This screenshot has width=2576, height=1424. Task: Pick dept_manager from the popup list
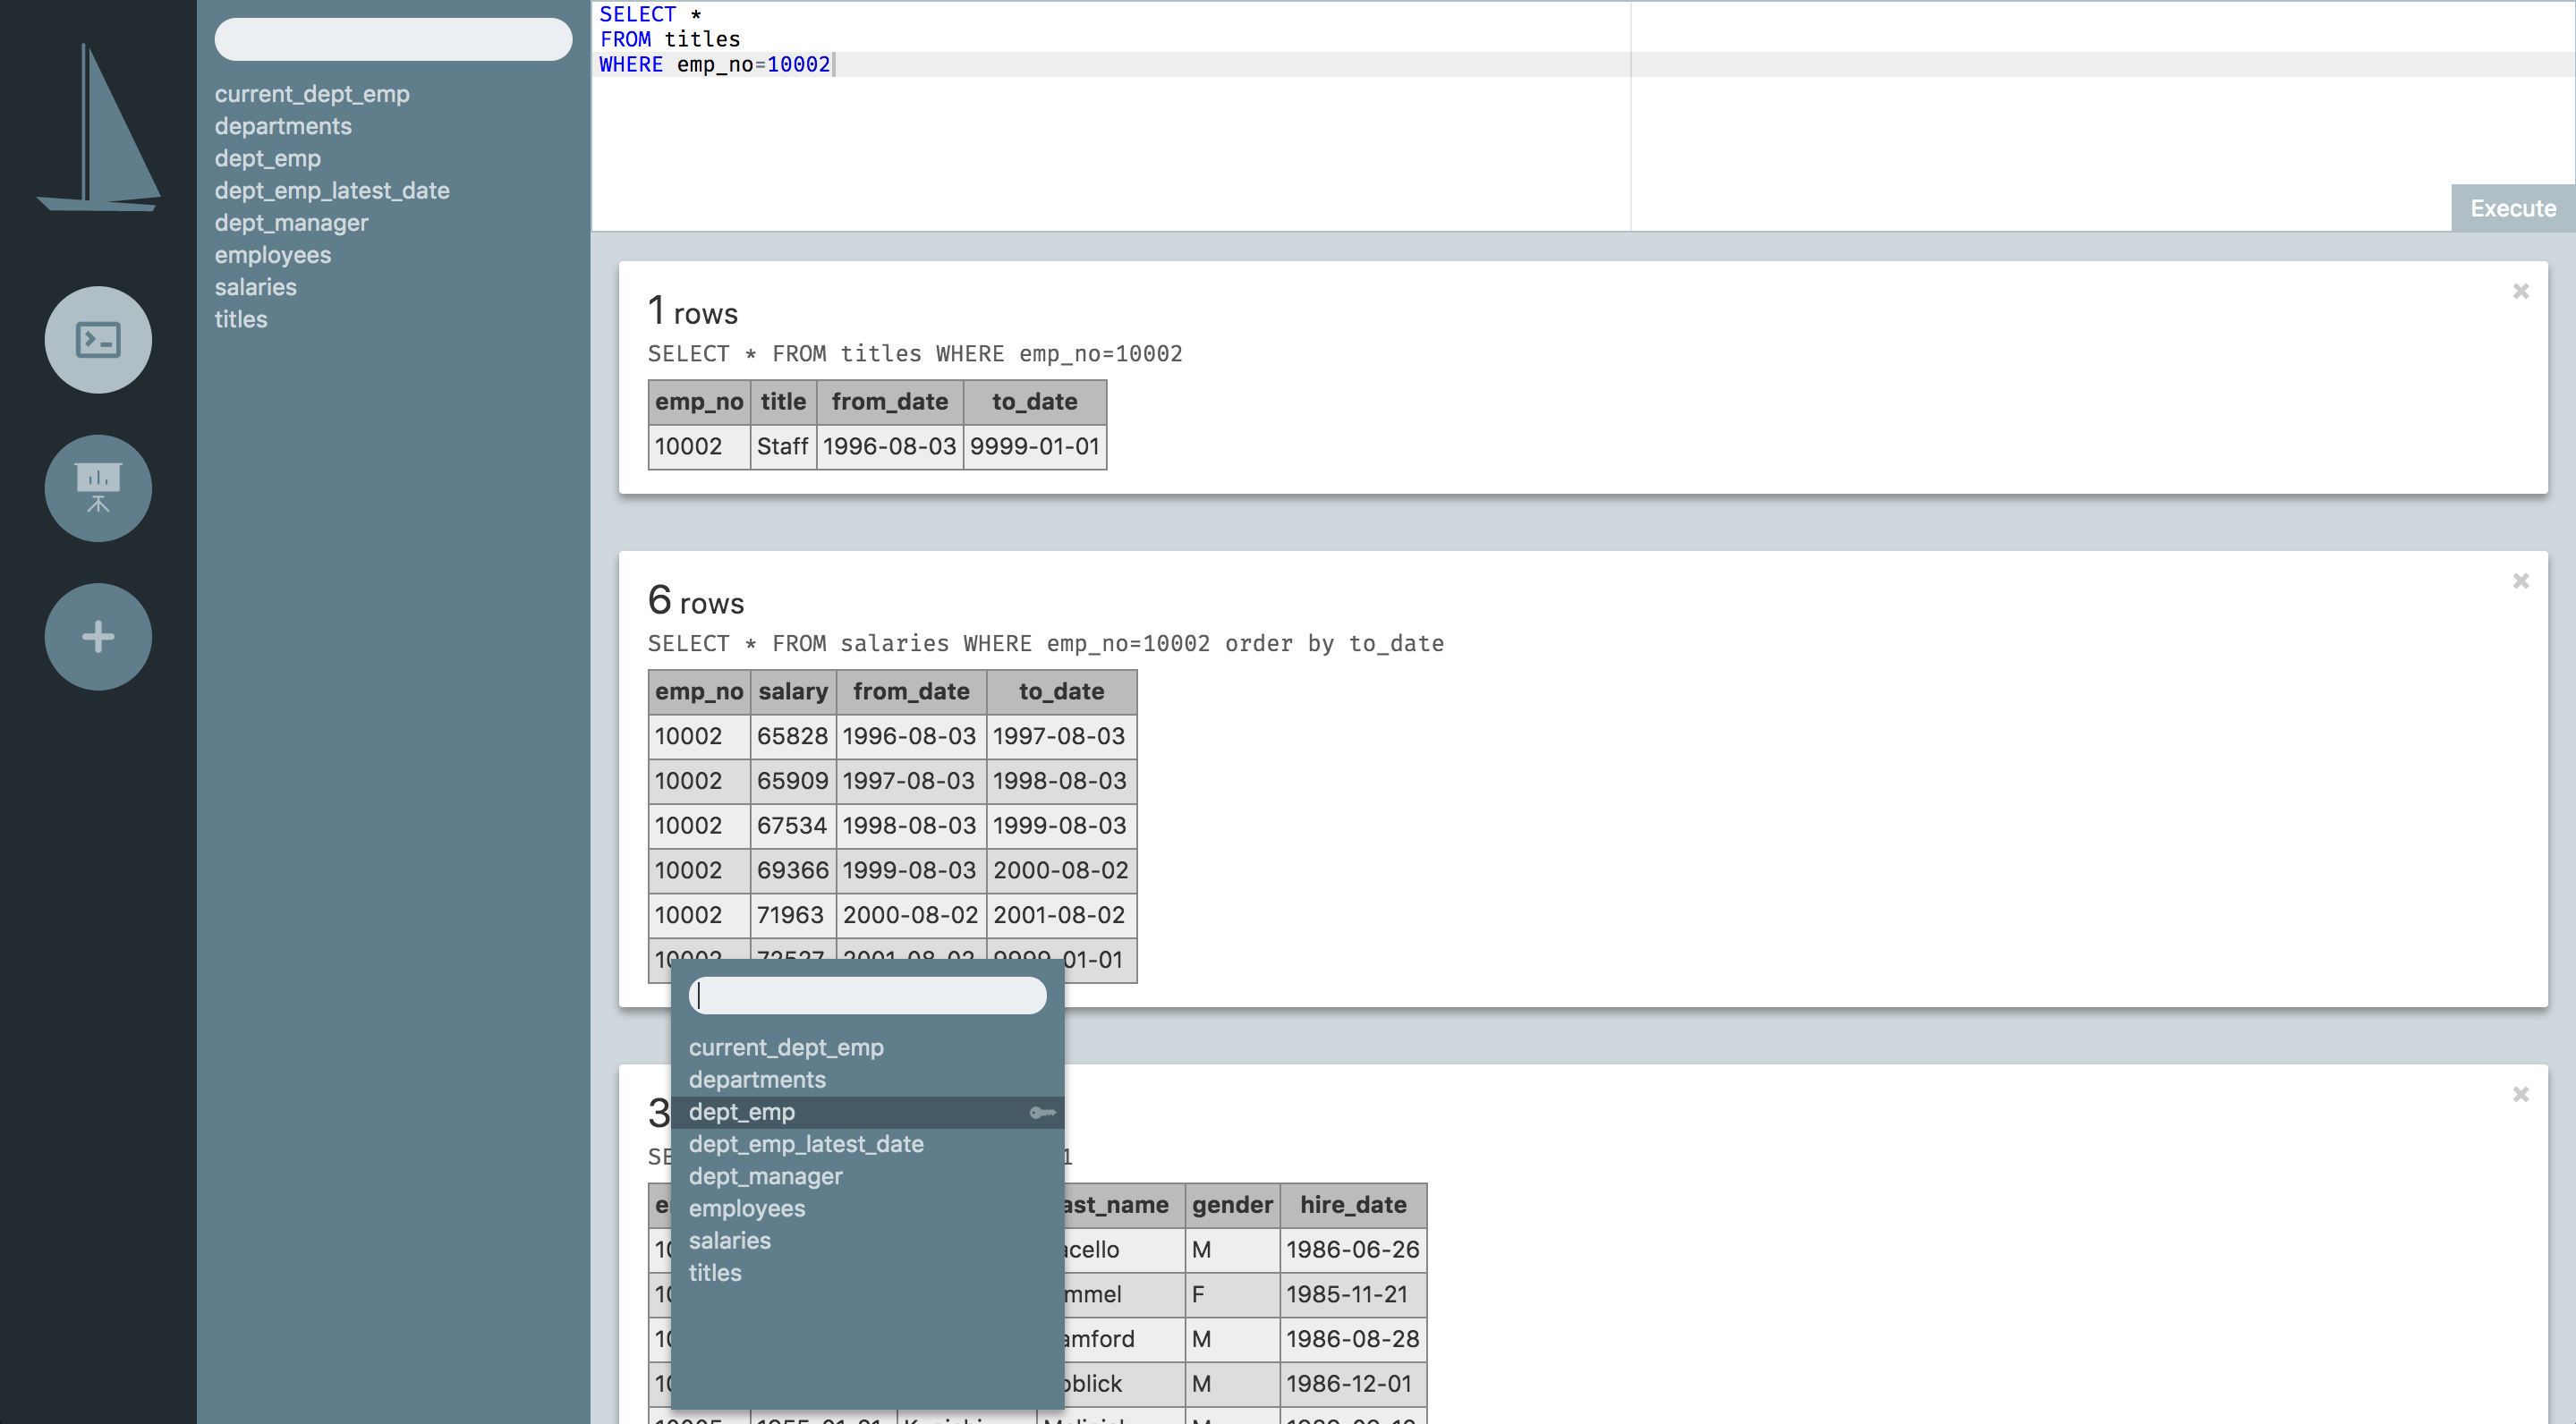(x=765, y=1176)
